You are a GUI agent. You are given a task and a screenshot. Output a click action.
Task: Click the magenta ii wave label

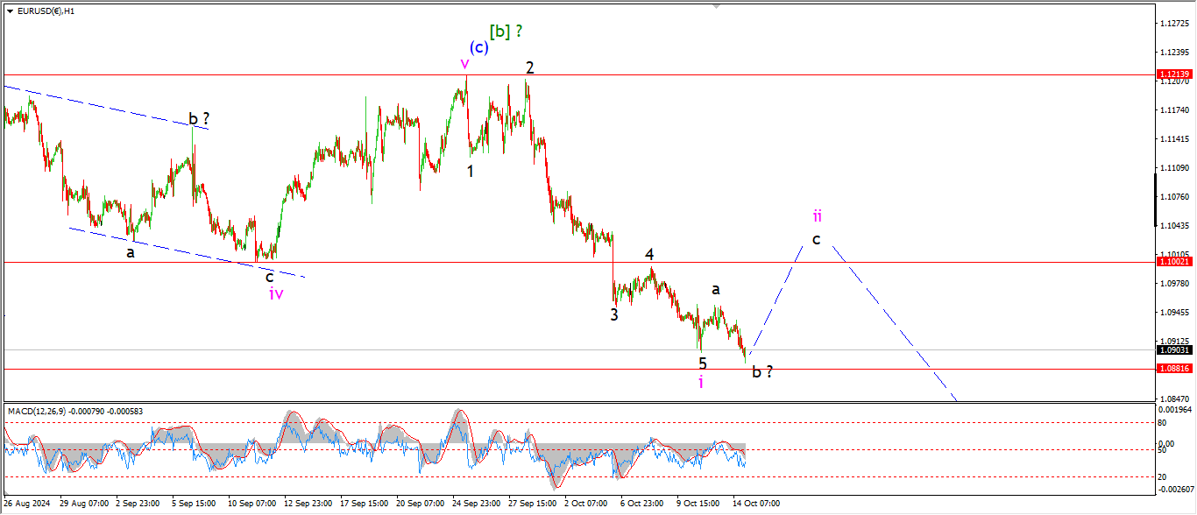pos(817,215)
